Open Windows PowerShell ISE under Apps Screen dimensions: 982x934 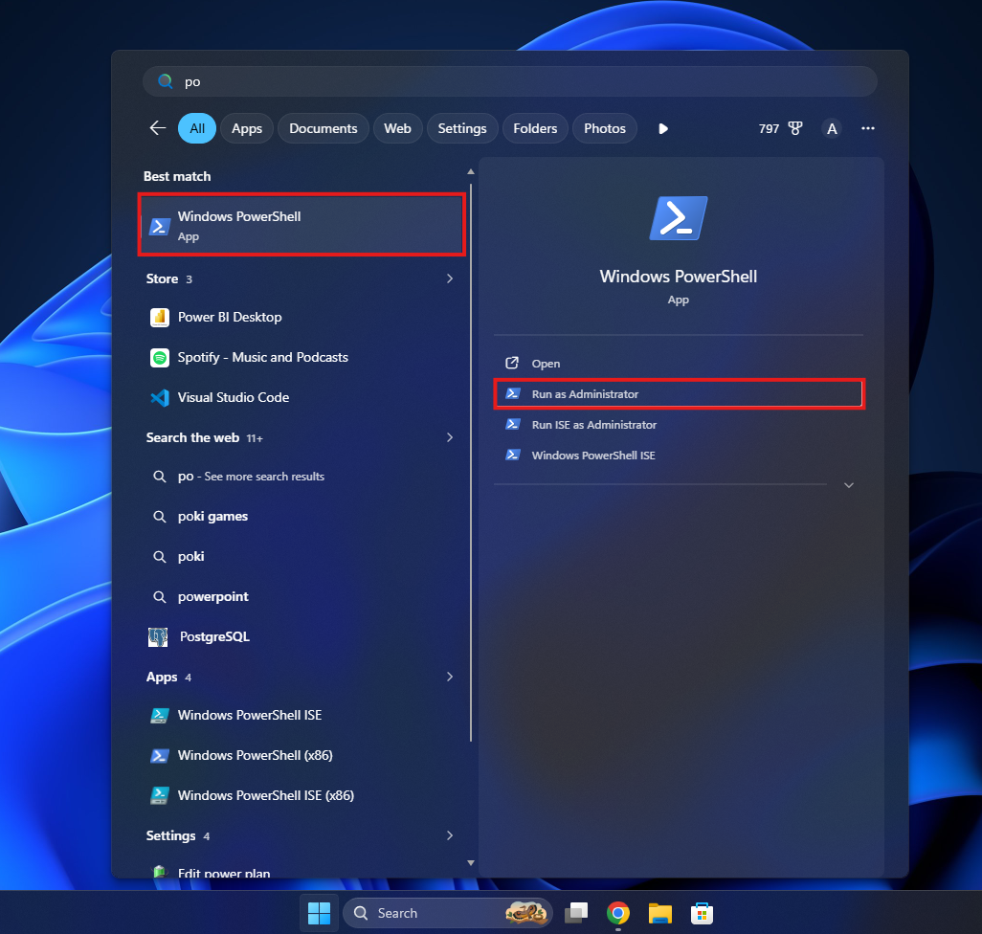pos(248,715)
